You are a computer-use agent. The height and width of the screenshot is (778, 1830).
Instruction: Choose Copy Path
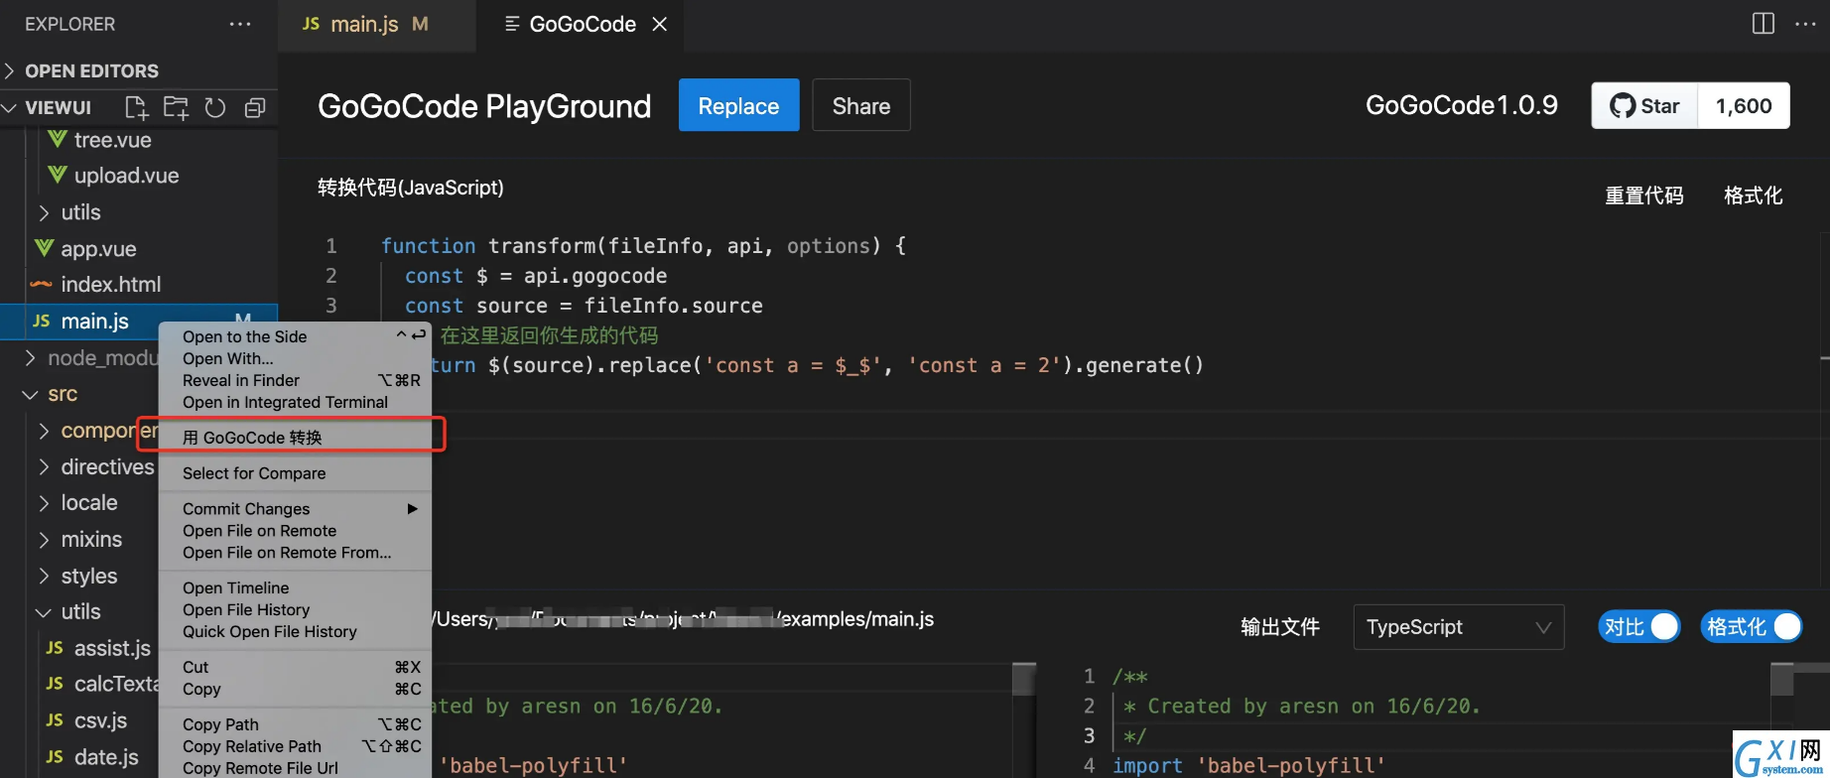295,725
